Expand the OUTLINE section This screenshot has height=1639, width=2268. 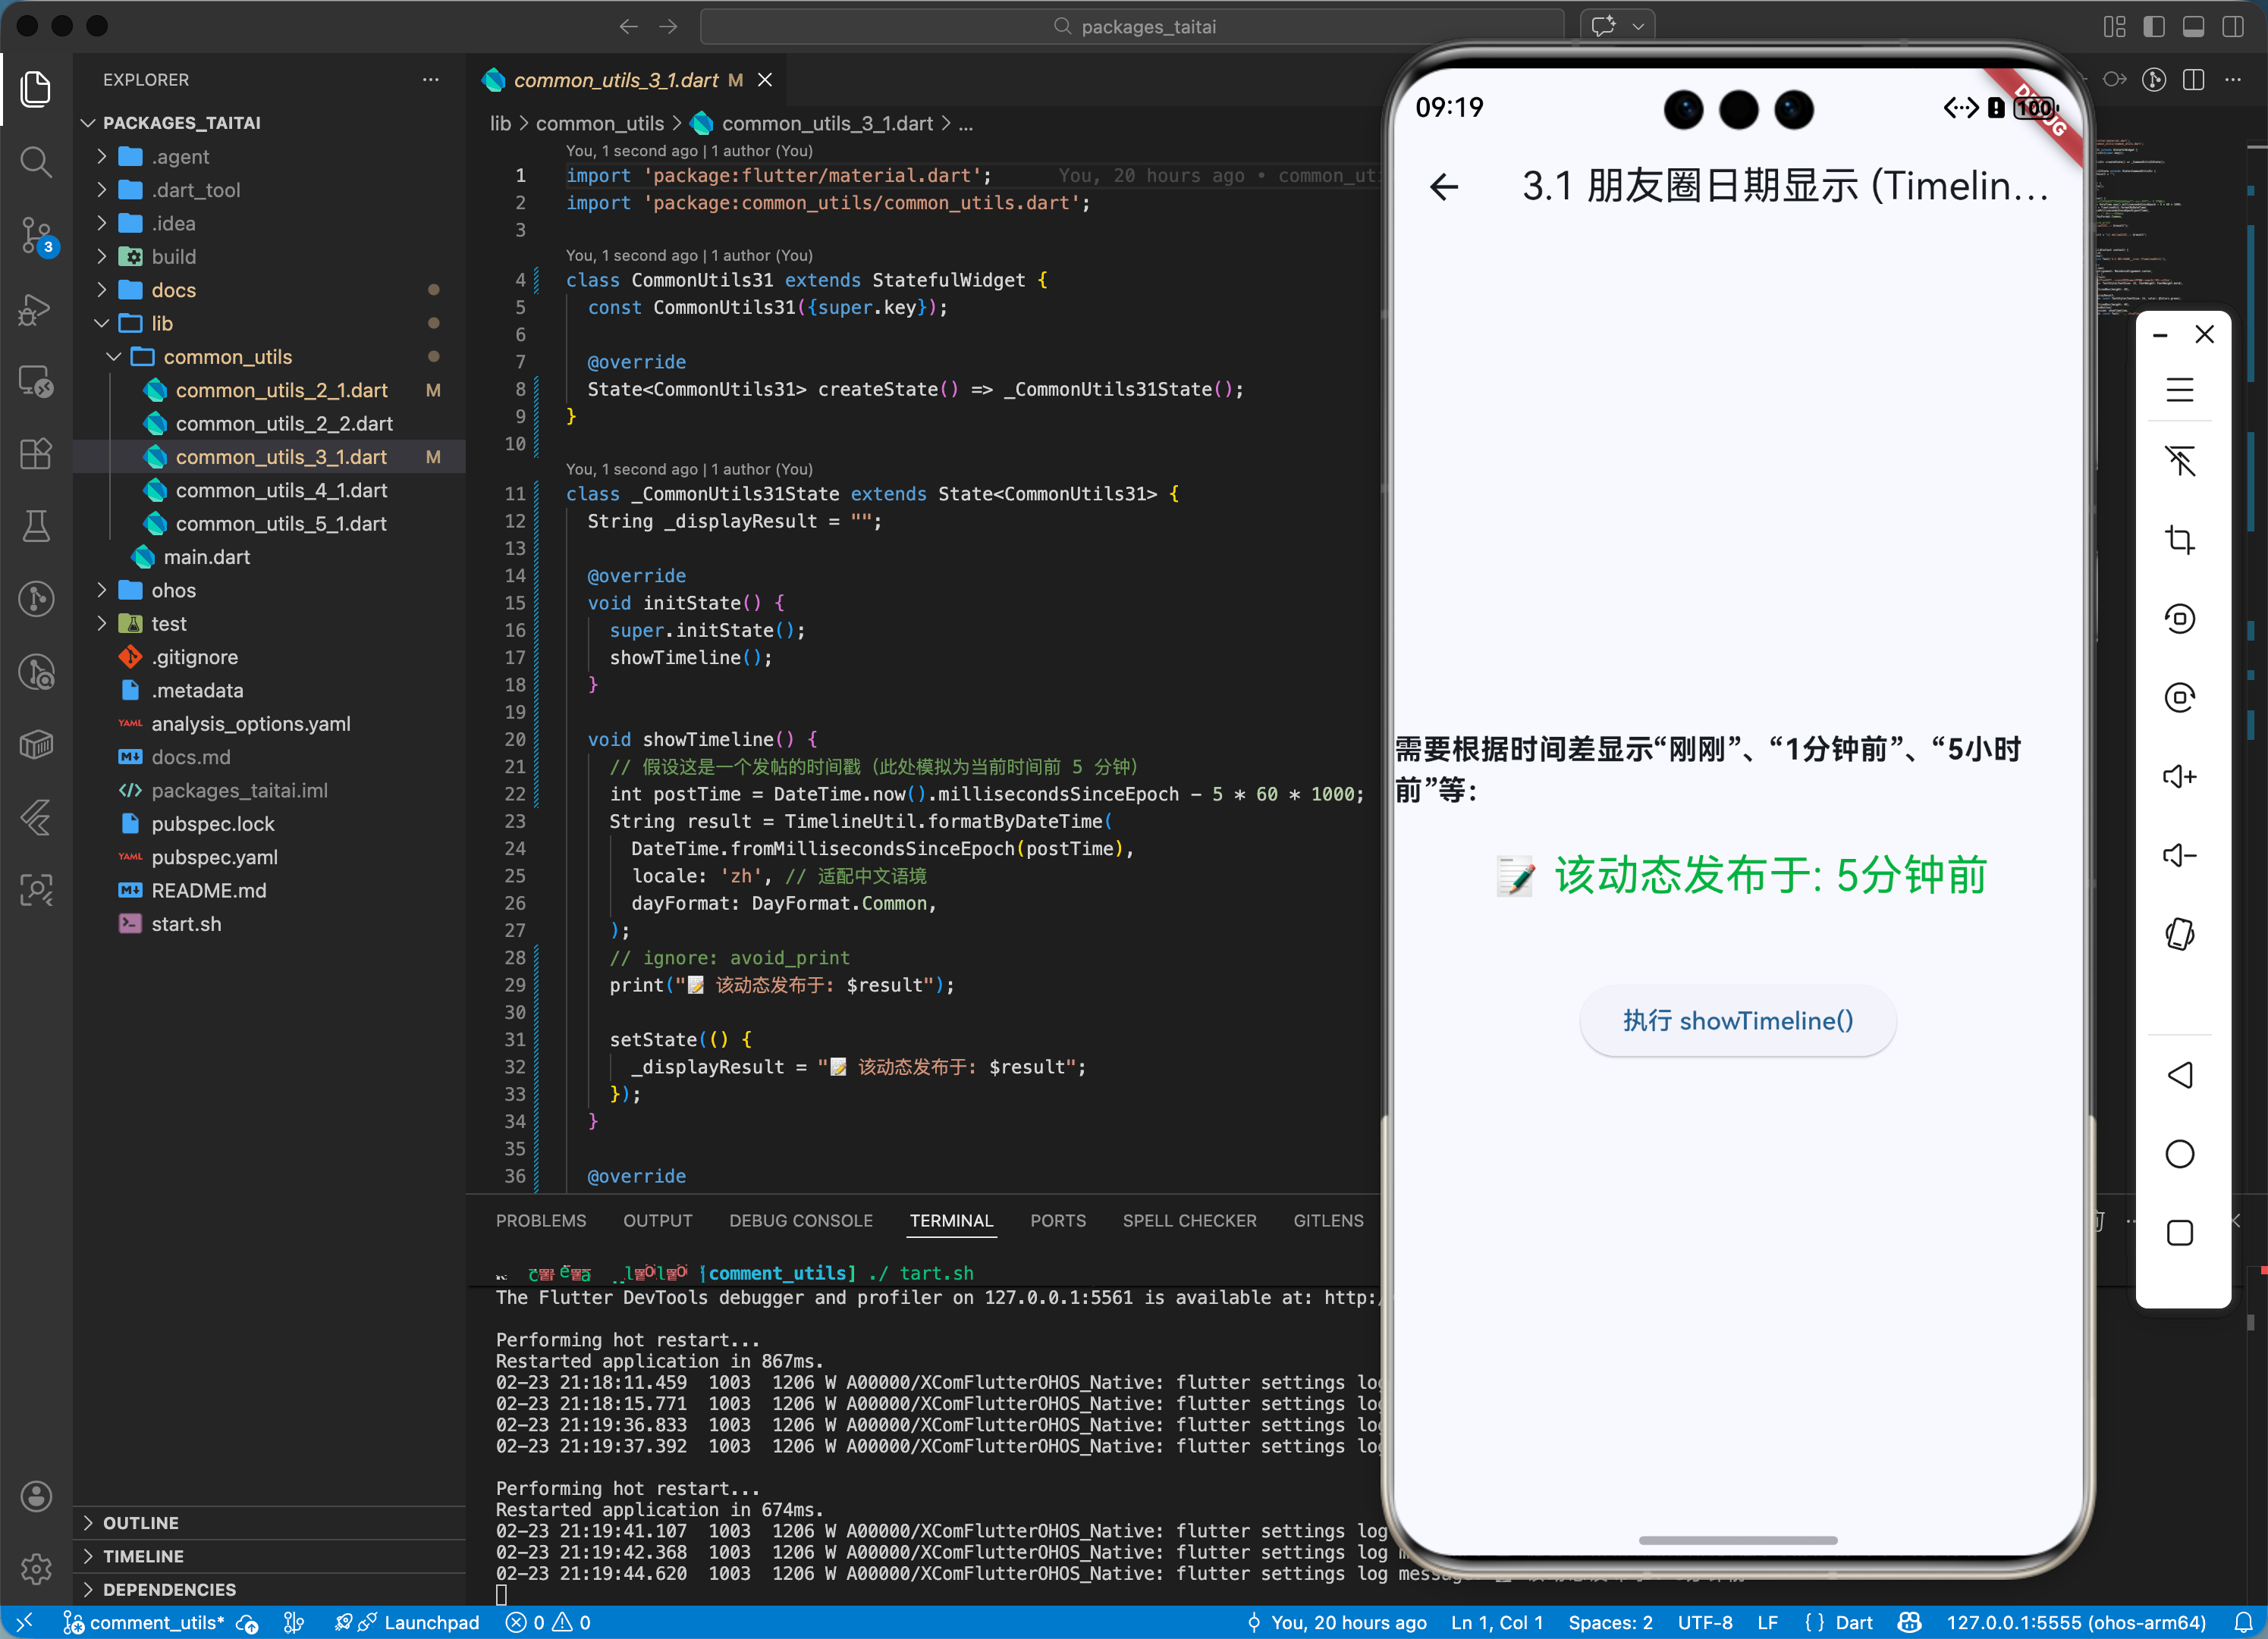(140, 1522)
